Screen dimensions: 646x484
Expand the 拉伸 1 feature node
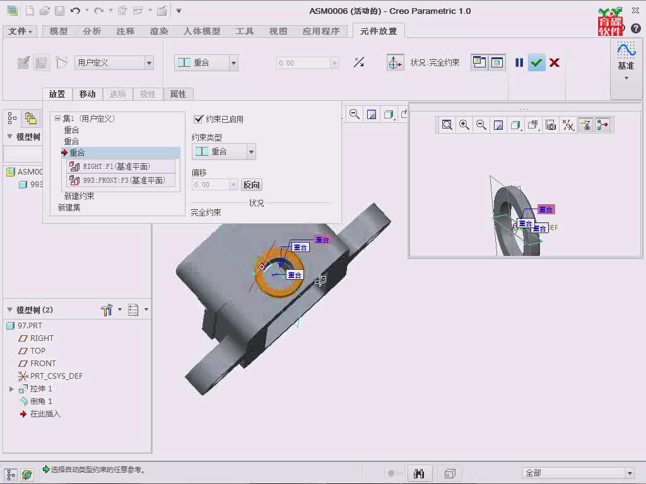tap(11, 389)
